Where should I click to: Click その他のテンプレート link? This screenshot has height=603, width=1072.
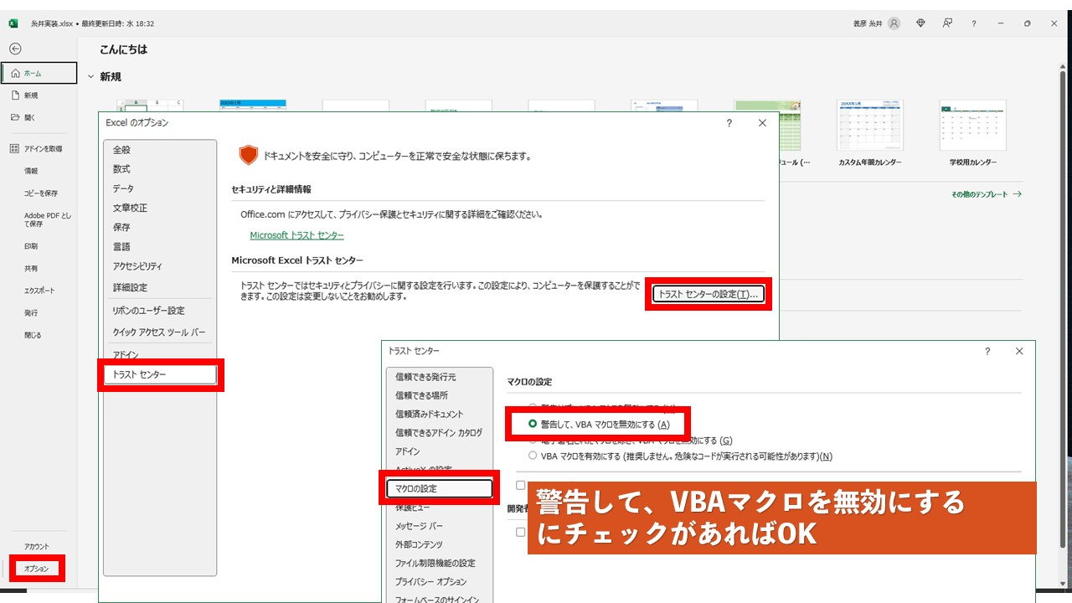986,194
